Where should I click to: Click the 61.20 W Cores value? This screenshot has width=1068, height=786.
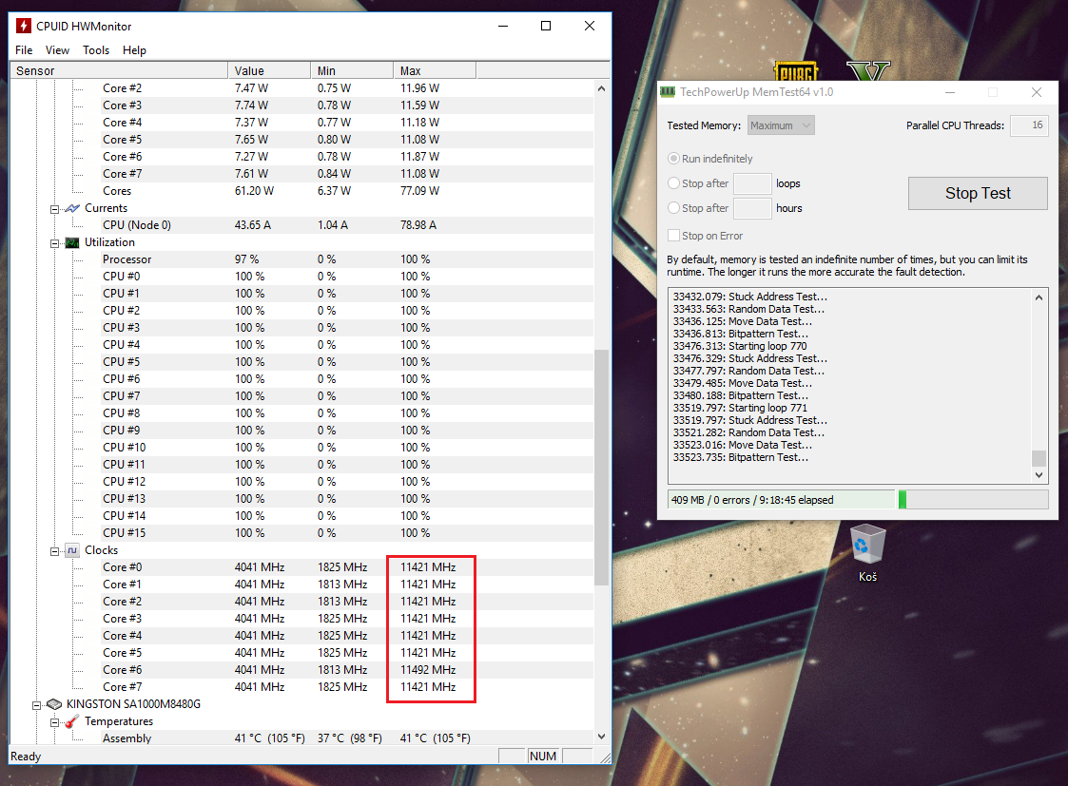pyautogui.click(x=254, y=191)
